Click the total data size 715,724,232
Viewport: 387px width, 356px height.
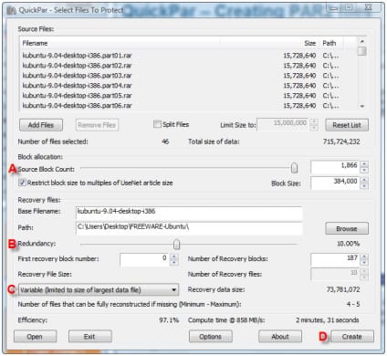point(341,141)
